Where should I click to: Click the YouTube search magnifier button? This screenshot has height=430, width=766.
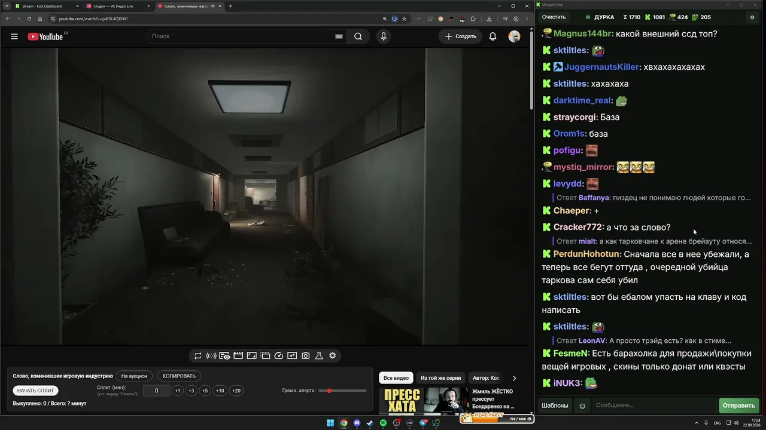click(358, 36)
